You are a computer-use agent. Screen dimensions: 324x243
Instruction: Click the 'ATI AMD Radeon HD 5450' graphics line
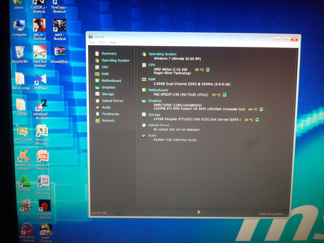point(199,109)
